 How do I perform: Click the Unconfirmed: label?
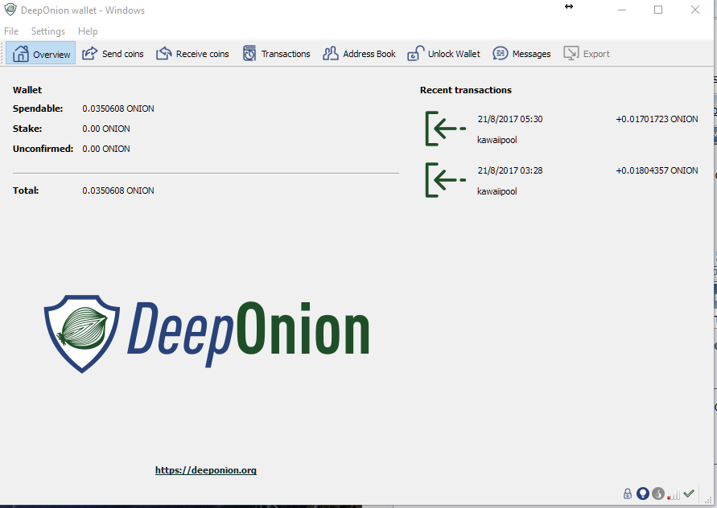click(43, 149)
